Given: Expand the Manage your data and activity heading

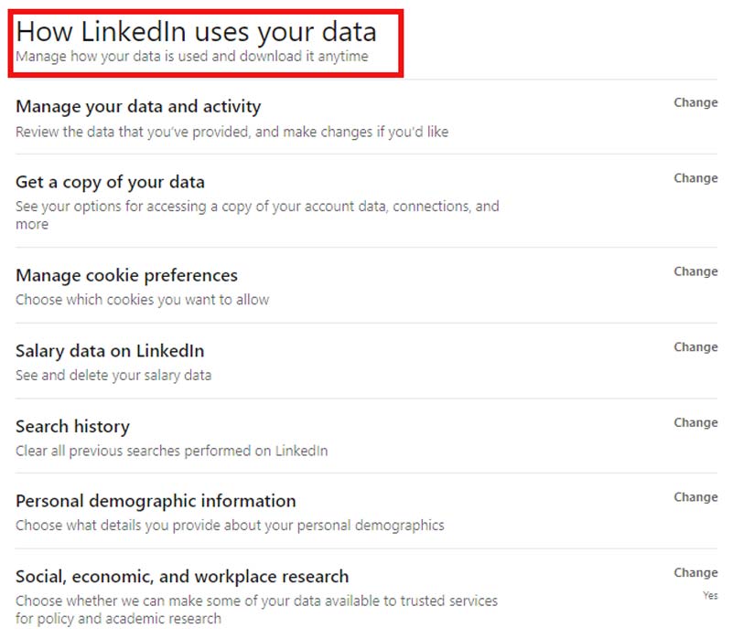Looking at the screenshot, I should pos(138,107).
